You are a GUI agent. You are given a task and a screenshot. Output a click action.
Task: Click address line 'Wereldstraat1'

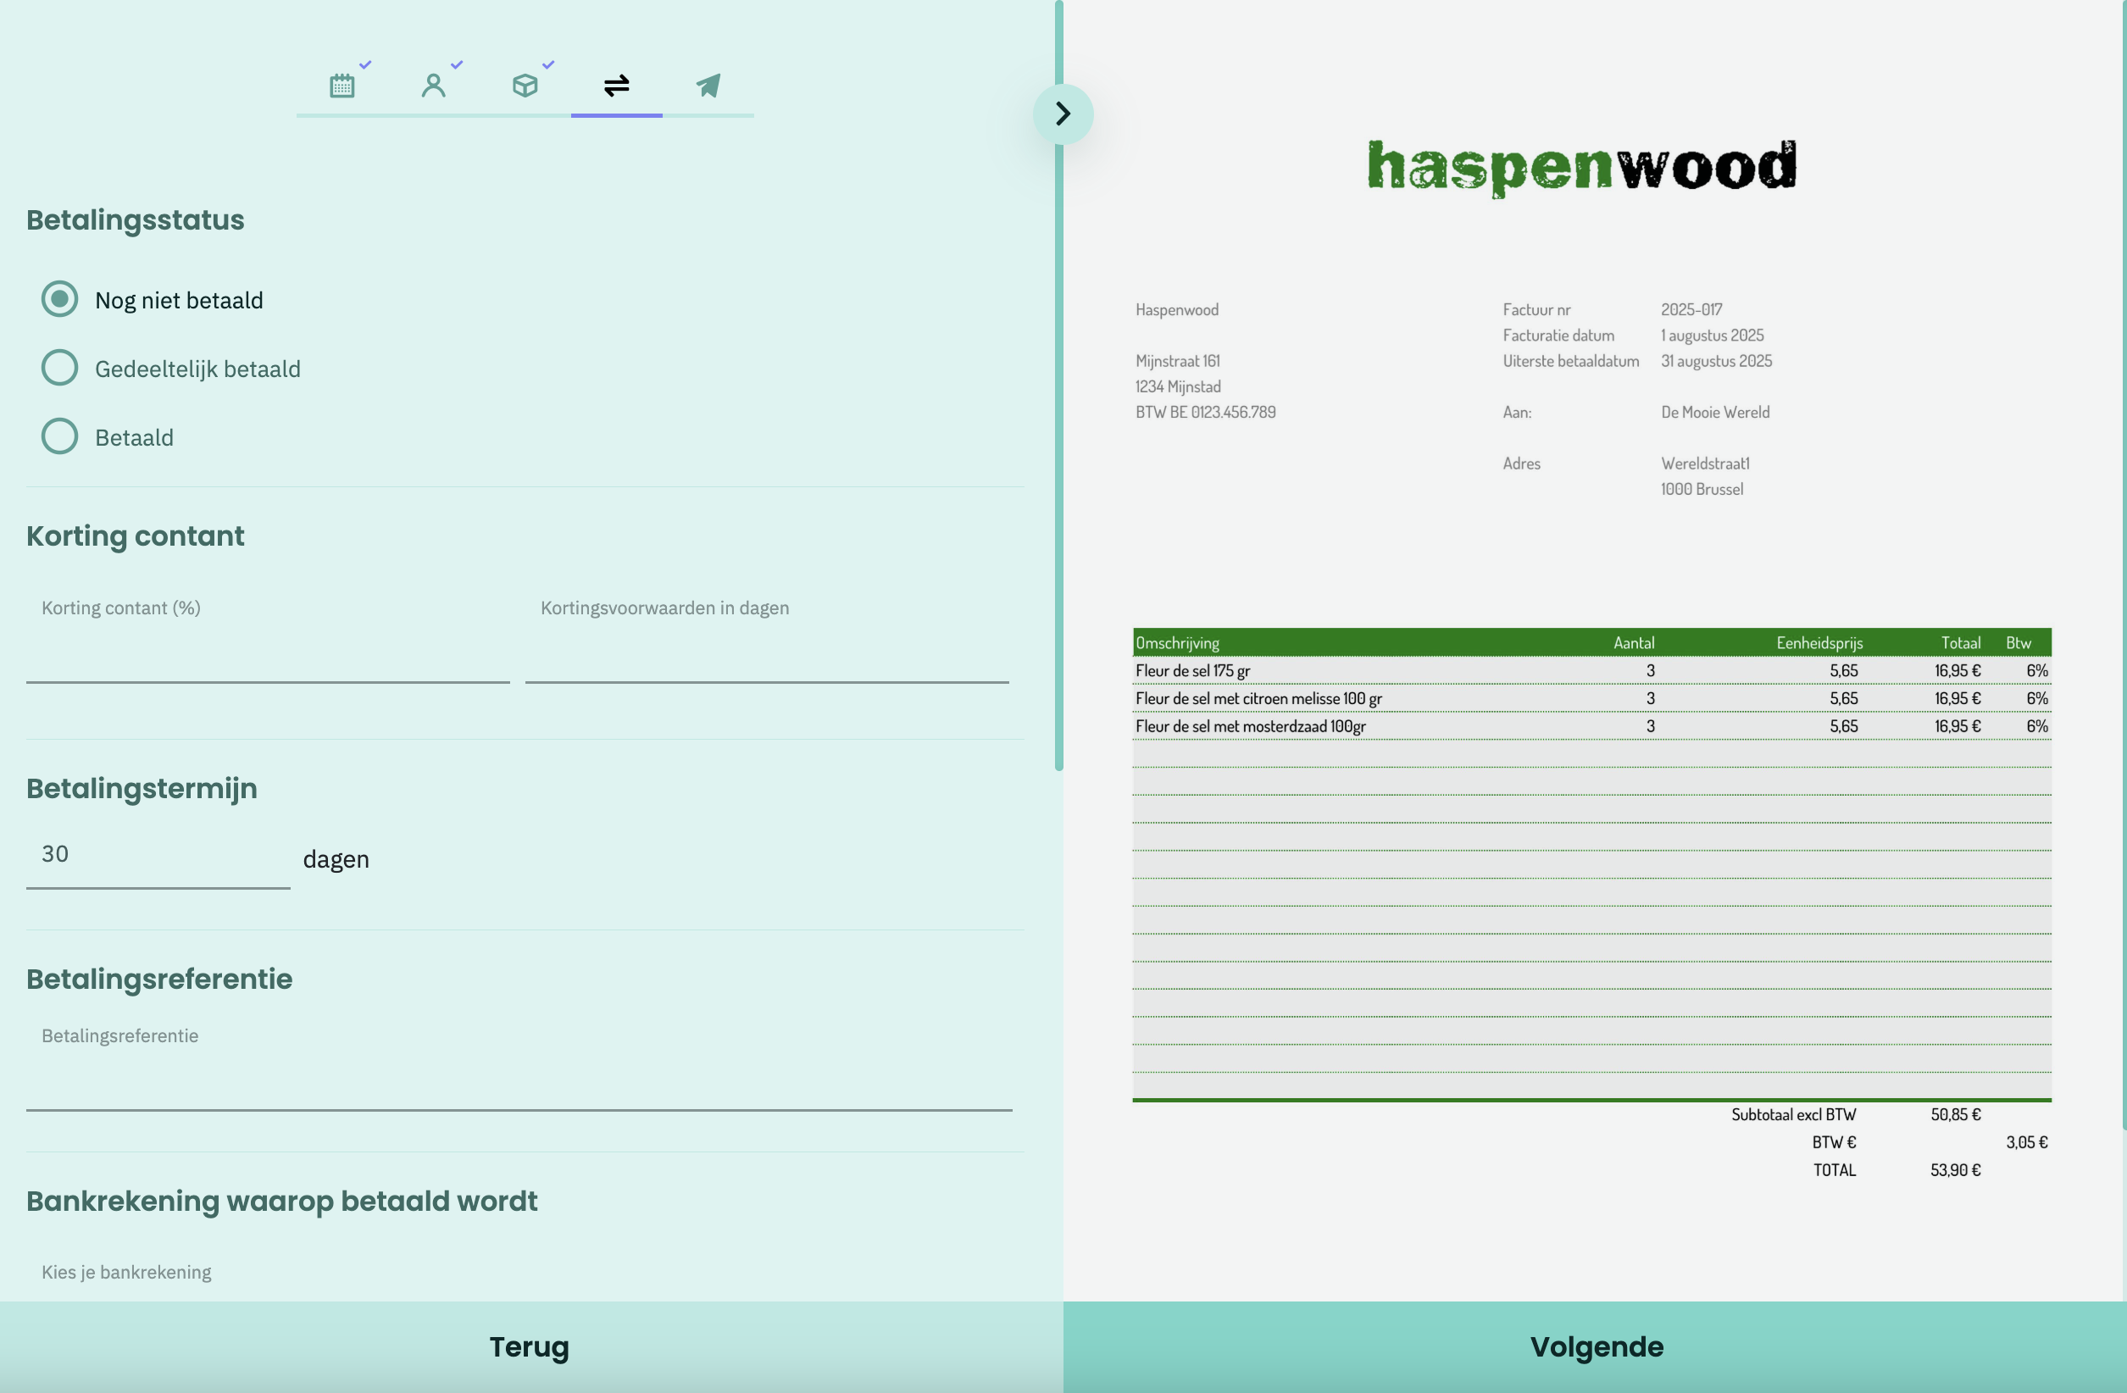[1705, 463]
